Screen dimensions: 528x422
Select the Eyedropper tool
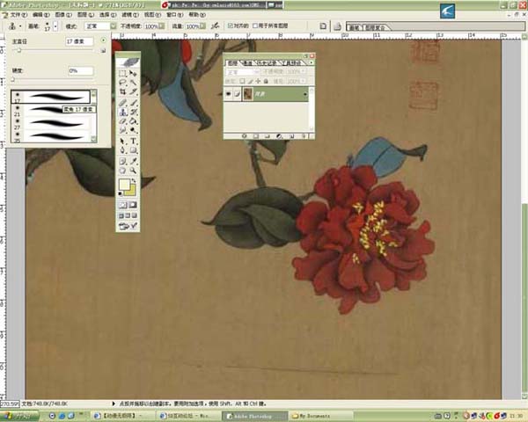point(134,162)
